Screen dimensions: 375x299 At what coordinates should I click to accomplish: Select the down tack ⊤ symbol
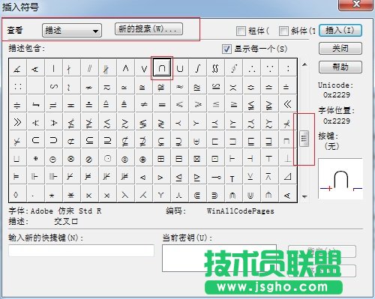pyautogui.click(x=270, y=158)
